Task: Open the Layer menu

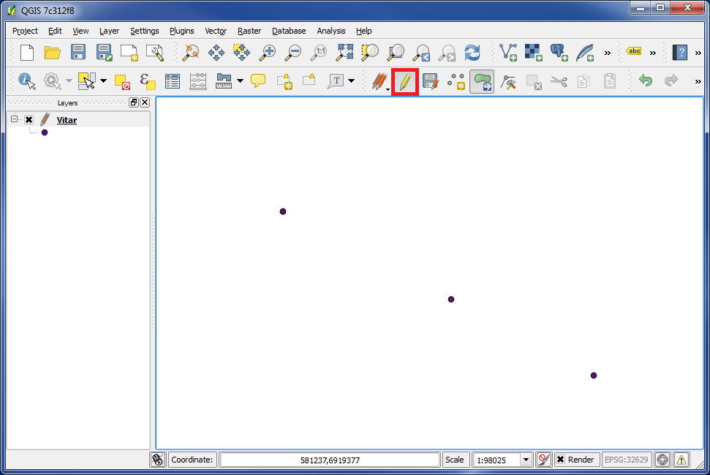Action: 109,31
